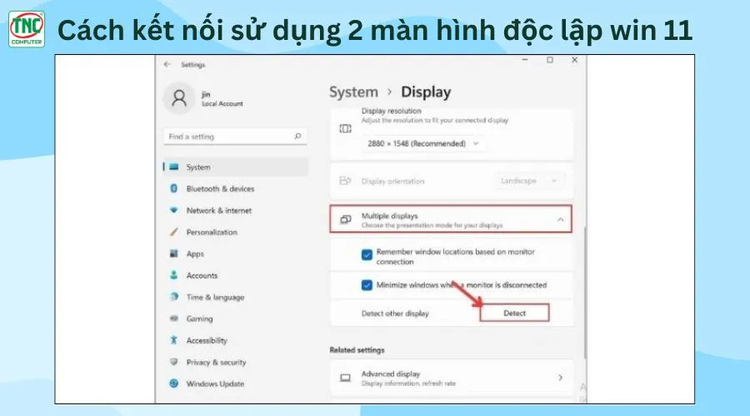Image resolution: width=750 pixels, height=416 pixels.
Task: Click the back arrow in Settings
Action: [167, 64]
